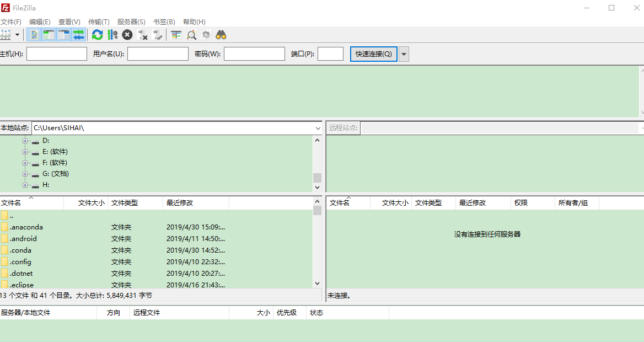Select the .conda folder icon
644x342 pixels.
tap(4, 250)
